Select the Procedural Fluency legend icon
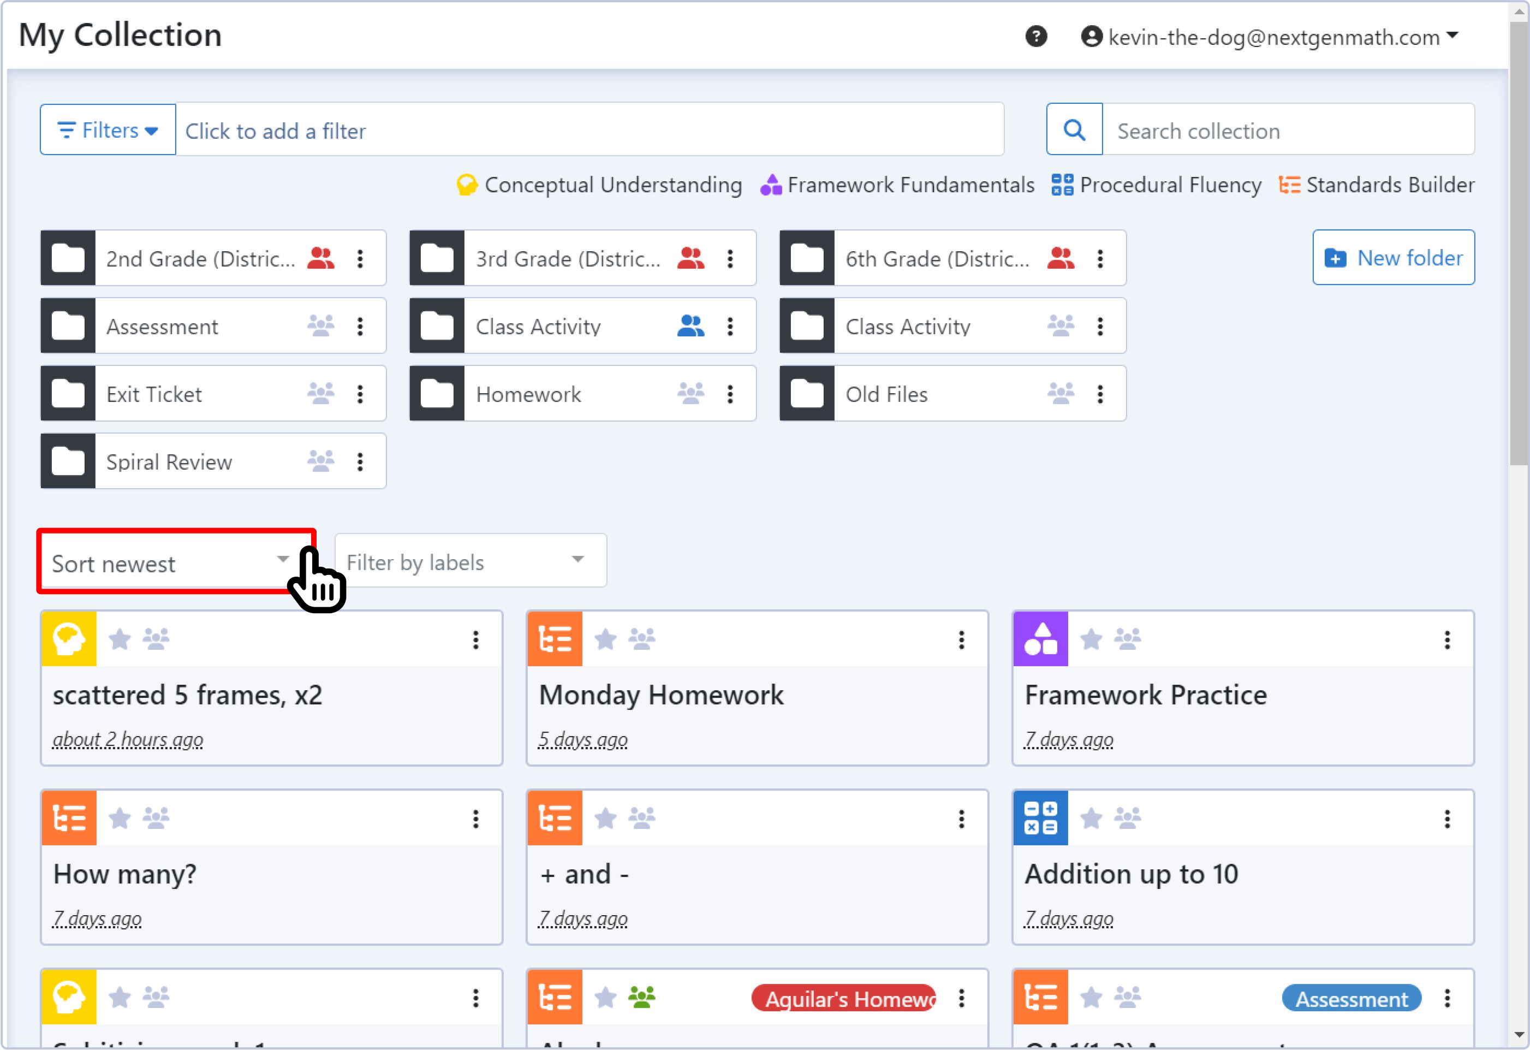This screenshot has width=1530, height=1050. click(x=1062, y=185)
